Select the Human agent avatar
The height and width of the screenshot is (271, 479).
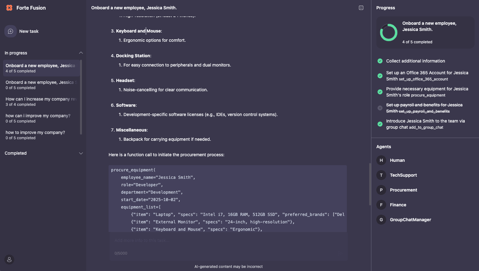click(x=381, y=160)
